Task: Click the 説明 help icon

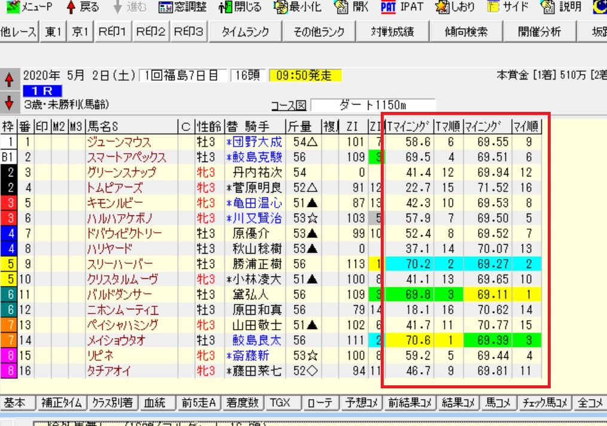Action: tap(547, 7)
